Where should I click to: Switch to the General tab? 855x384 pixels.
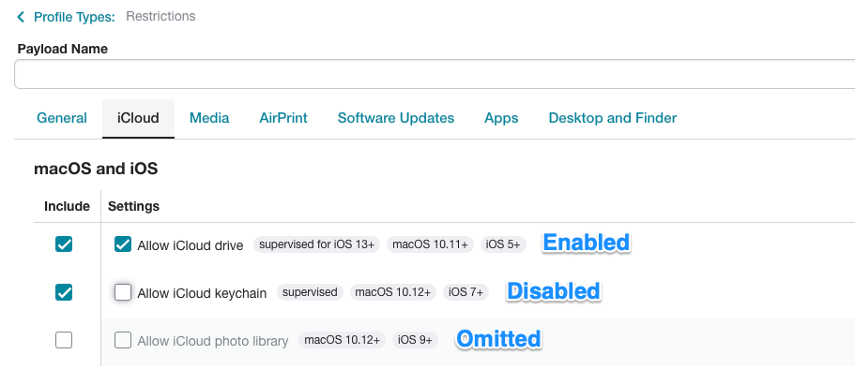[x=62, y=118]
